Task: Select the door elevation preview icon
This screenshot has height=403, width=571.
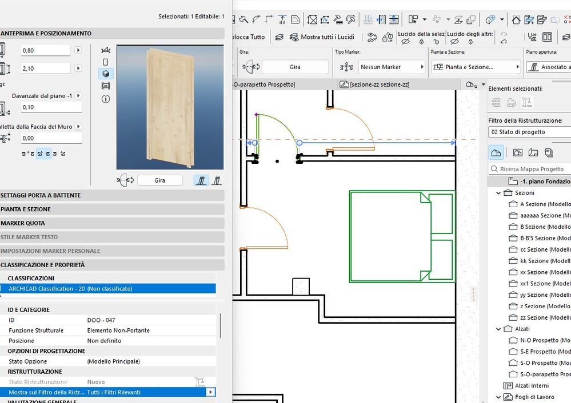Action: 106,62
